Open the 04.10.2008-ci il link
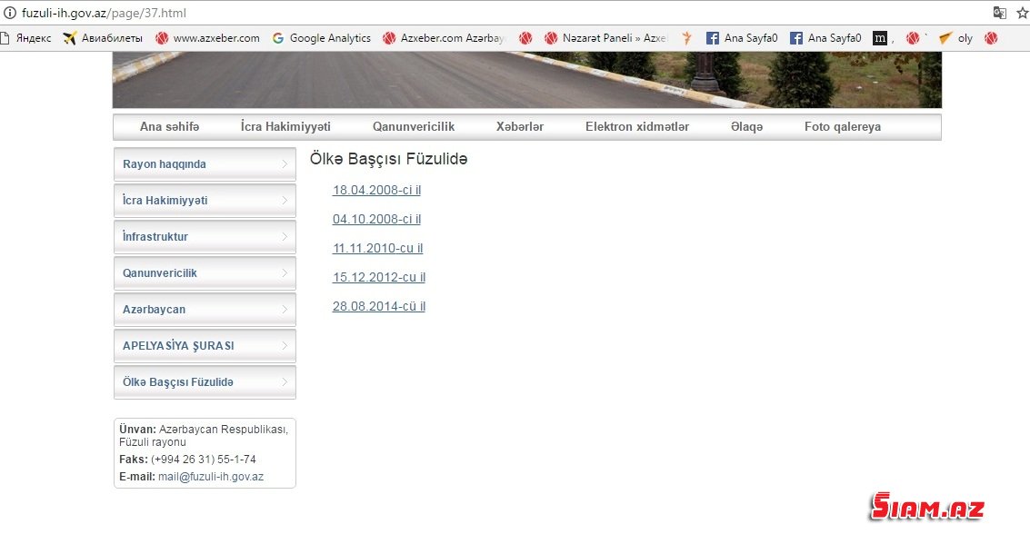The width and height of the screenshot is (1030, 534). tap(376, 219)
